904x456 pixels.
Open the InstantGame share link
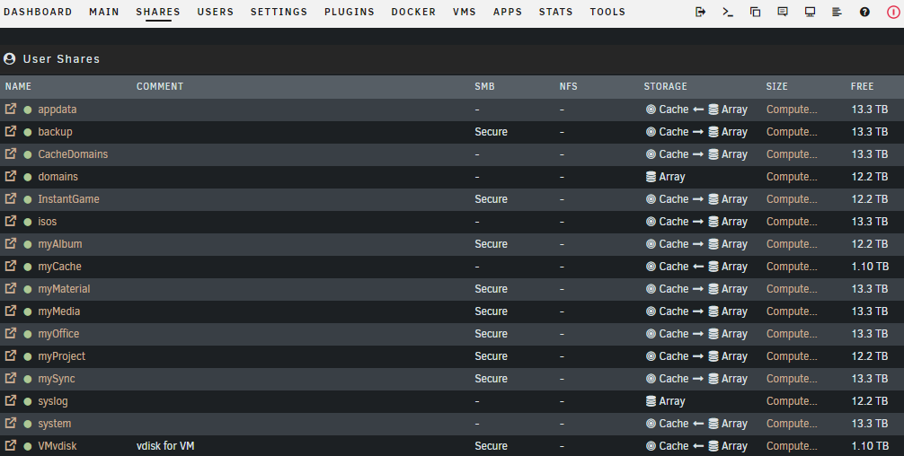tap(68, 199)
